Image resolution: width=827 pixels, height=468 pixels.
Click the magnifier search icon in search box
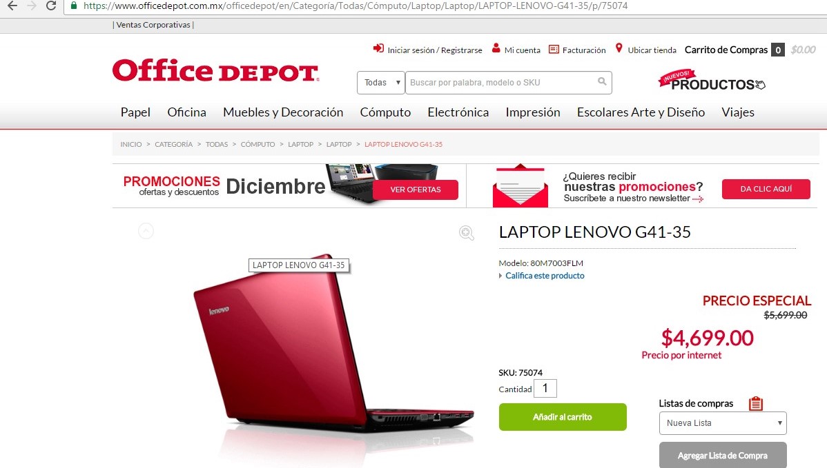pyautogui.click(x=602, y=81)
